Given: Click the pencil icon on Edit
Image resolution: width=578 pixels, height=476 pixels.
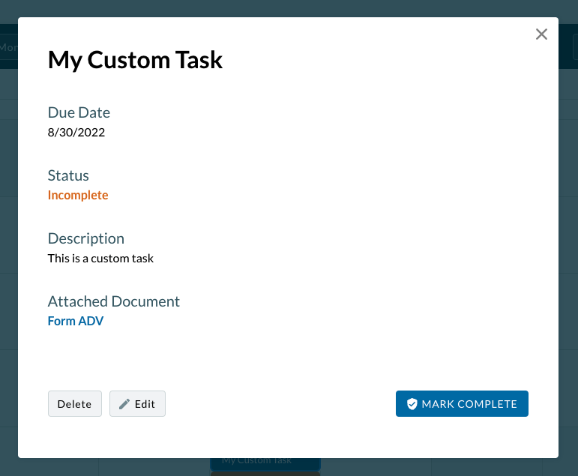Looking at the screenshot, I should tap(124, 404).
